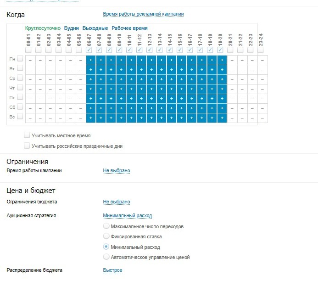
Task: Enable "Учитывать местное время" checkbox
Action: click(27, 135)
